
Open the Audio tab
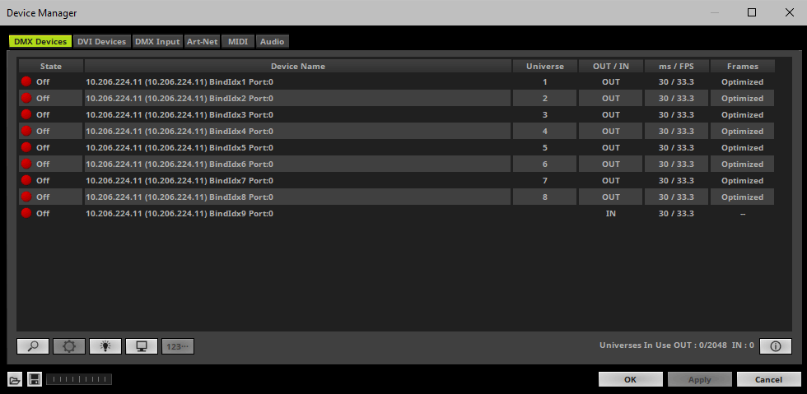[272, 42]
